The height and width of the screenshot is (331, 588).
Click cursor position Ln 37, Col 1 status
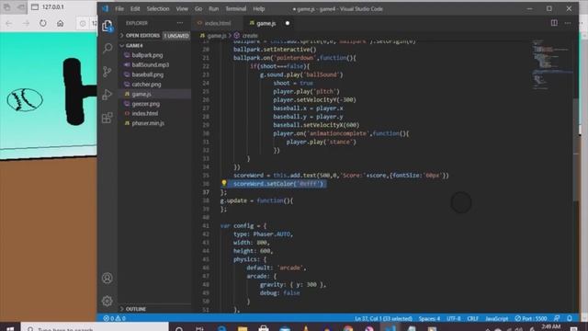[x=383, y=319]
